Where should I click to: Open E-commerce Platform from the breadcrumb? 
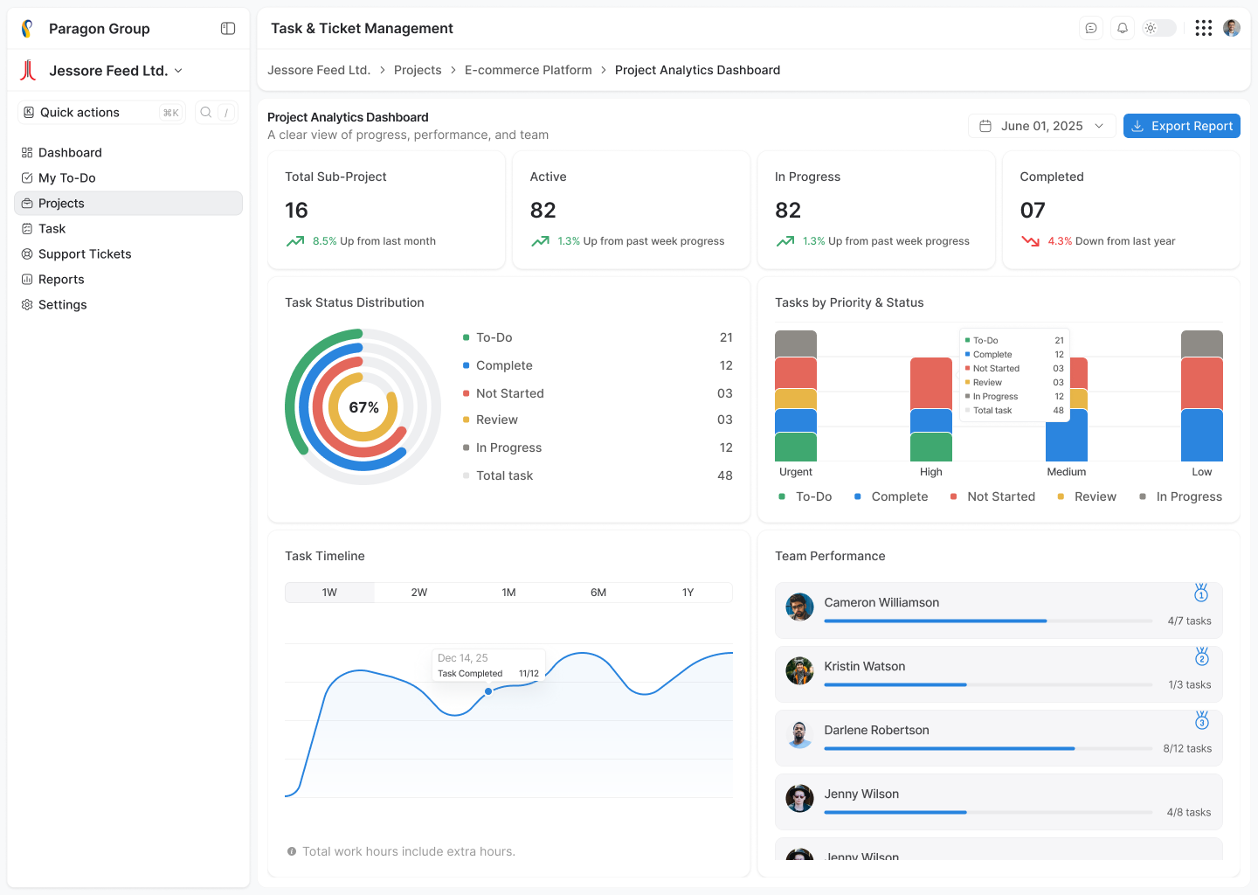528,70
